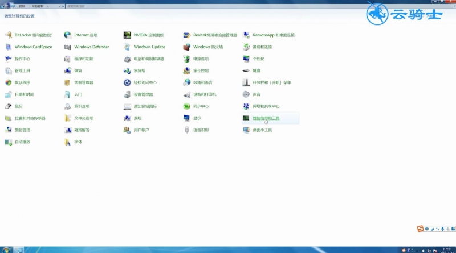Open the 入门 link
The width and height of the screenshot is (456, 253).
pyautogui.click(x=78, y=94)
